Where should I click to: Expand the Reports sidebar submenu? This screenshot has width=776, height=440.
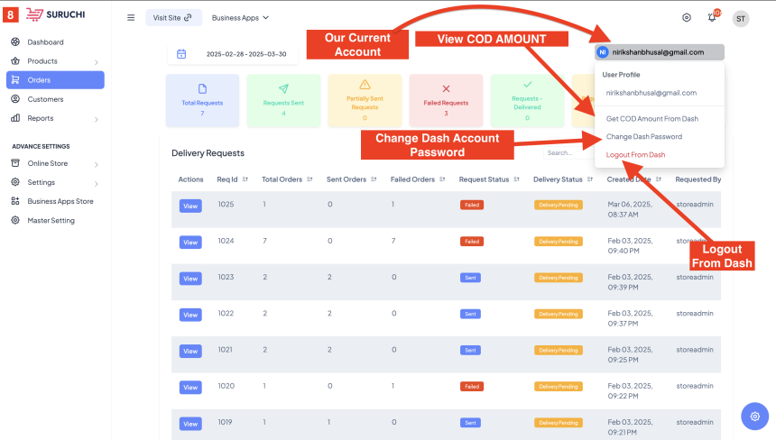click(96, 118)
